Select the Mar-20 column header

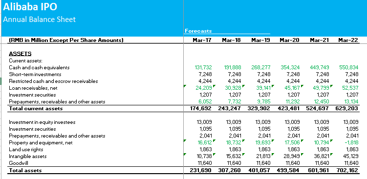(x=289, y=40)
